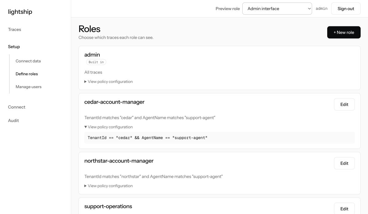Click the Roles page heading
Screen dimensions: 368x214
click(90, 29)
